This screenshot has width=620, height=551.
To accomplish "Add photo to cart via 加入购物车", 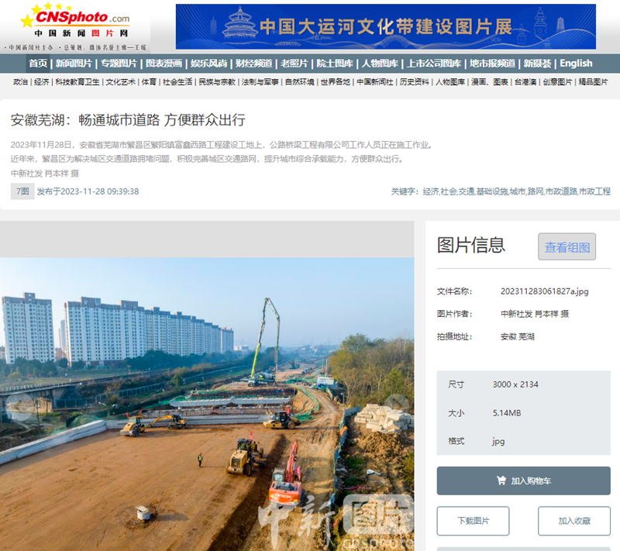I will tap(523, 480).
